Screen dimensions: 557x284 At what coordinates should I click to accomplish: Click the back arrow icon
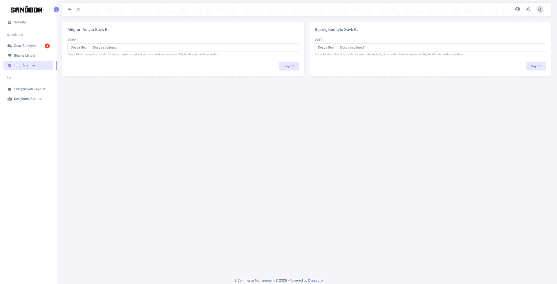tap(70, 10)
